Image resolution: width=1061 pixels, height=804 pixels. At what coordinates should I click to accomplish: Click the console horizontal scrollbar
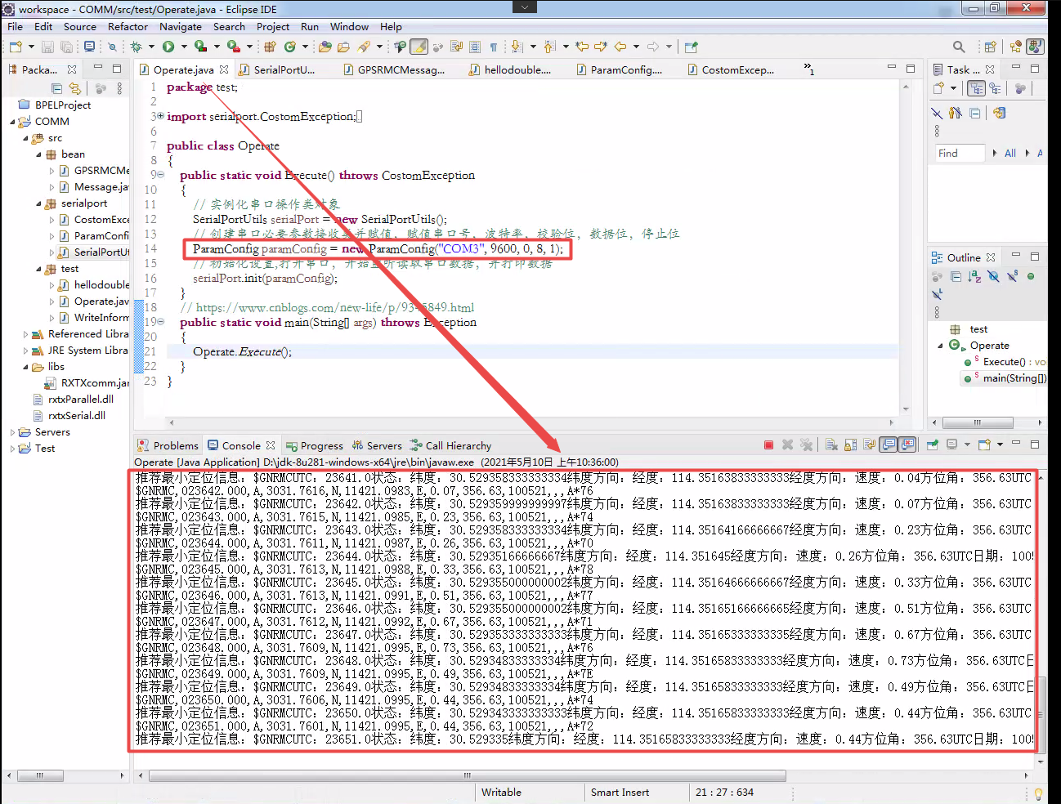[467, 775]
